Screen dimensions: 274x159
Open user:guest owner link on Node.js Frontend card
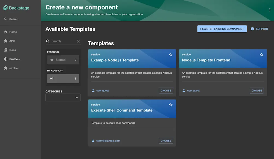[193, 91]
